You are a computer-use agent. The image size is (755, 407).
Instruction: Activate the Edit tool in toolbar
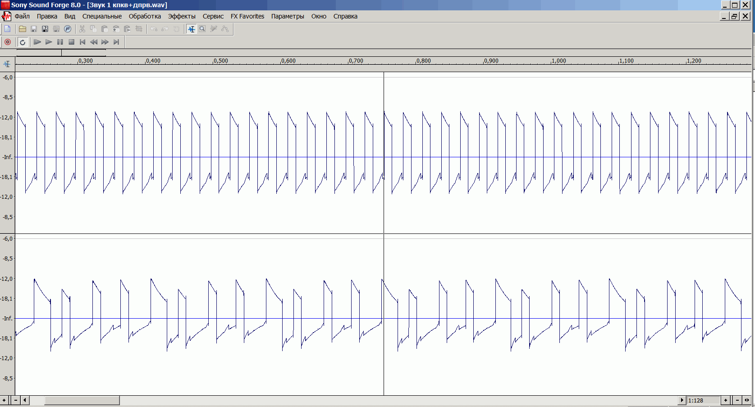tap(192, 29)
